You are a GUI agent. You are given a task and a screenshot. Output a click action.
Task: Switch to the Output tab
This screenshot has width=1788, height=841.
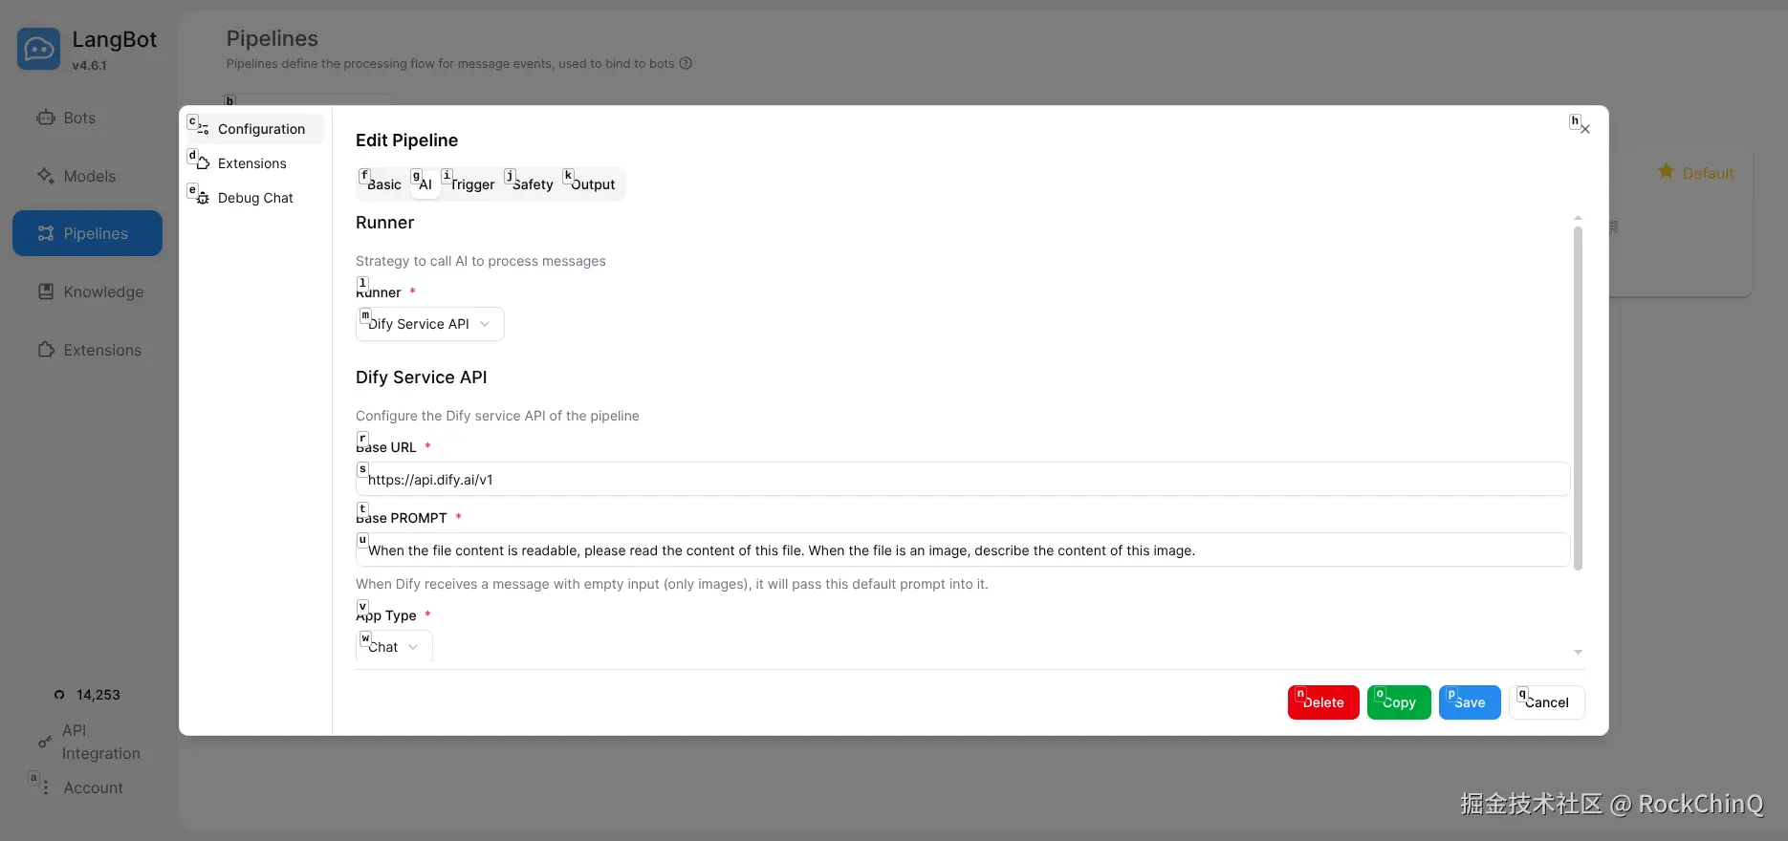[593, 184]
